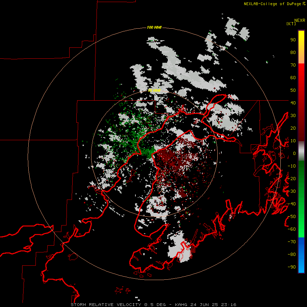Screen dimensions: 307x307
Task: Click the -30 value on the velocity scale
Action: [x=292, y=191]
